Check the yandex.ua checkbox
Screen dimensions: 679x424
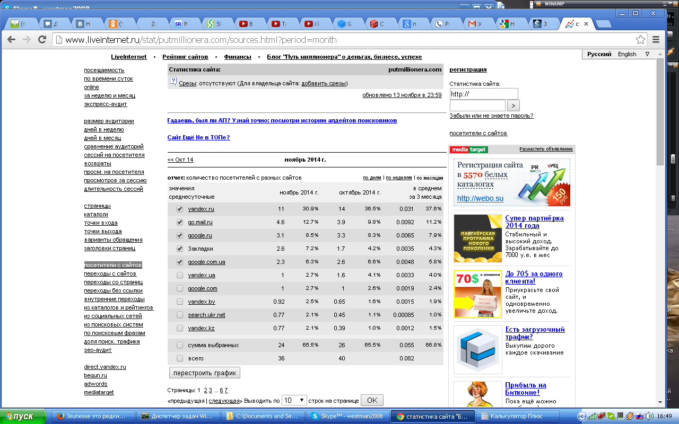[180, 275]
